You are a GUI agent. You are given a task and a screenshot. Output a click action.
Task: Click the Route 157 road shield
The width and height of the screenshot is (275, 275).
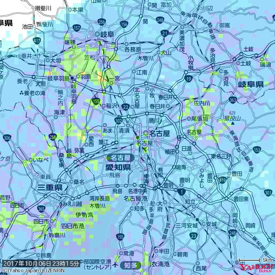[76, 28]
